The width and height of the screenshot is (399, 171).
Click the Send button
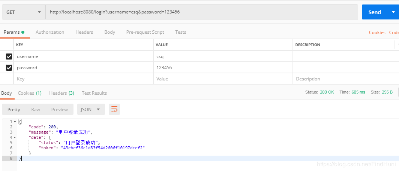click(x=375, y=12)
